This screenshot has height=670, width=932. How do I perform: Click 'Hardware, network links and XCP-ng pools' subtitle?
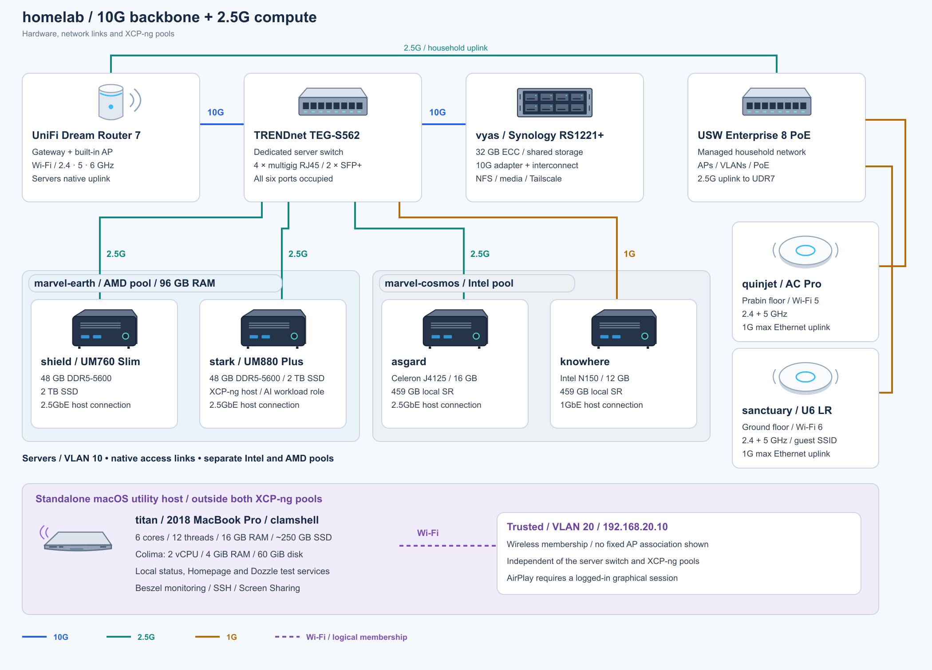[98, 34]
